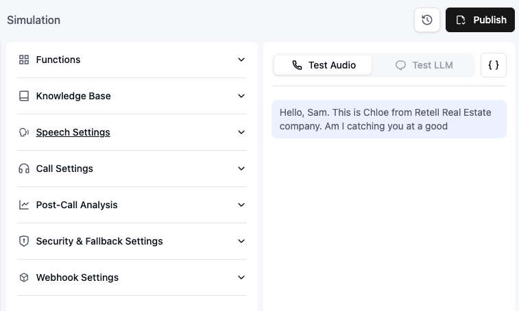Click the Functions grid icon
519x311 pixels.
(x=24, y=60)
